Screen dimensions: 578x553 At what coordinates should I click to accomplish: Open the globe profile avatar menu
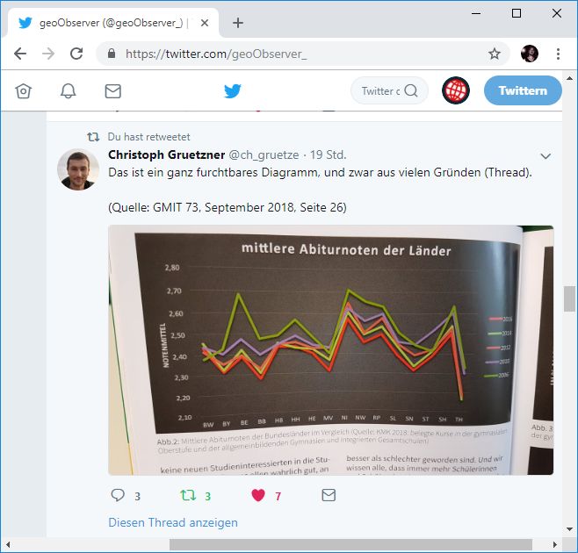(456, 90)
